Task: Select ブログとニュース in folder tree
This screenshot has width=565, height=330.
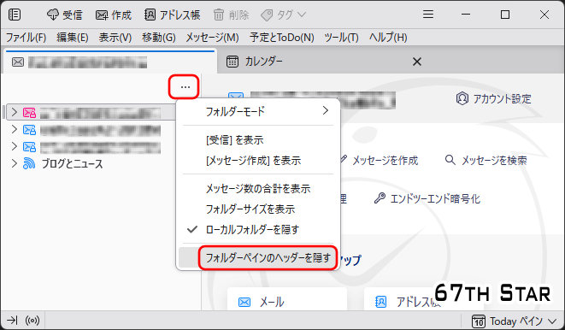Action: 72,164
